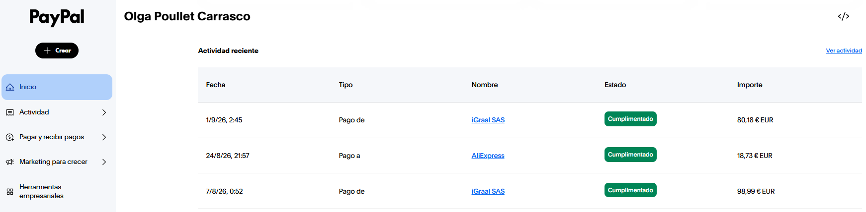The height and width of the screenshot is (212, 866).
Task: Open the developer code icon
Action: pyautogui.click(x=843, y=16)
